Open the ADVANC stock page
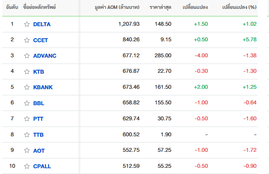 coord(45,55)
